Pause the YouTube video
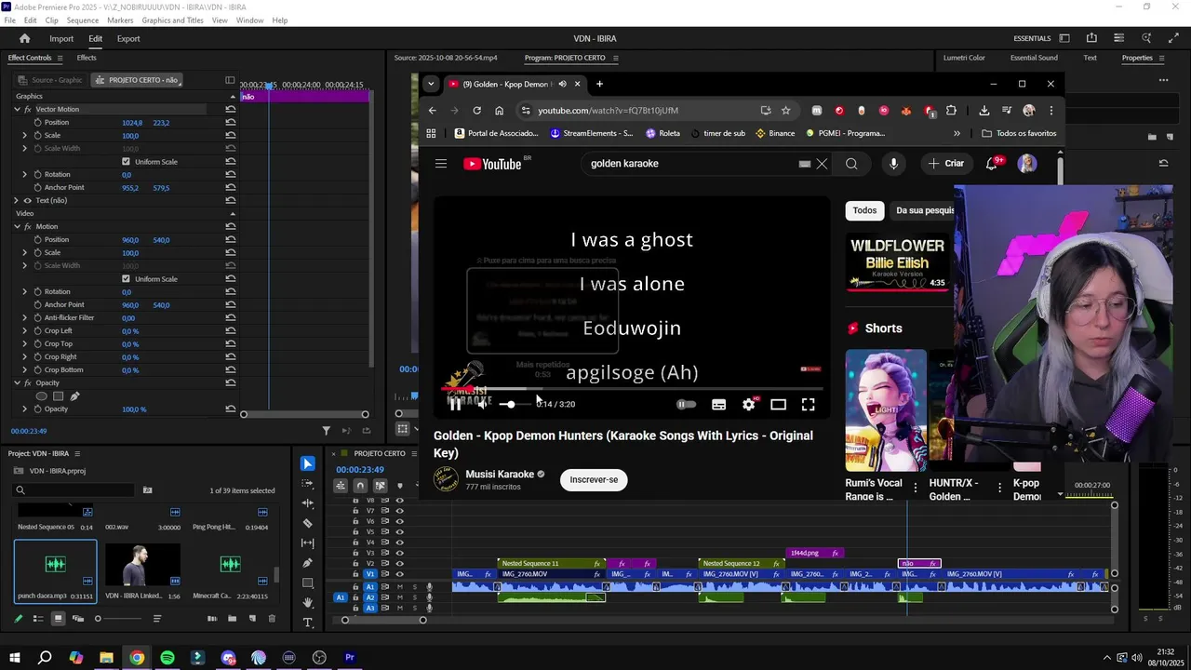Image resolution: width=1191 pixels, height=670 pixels. coord(455,404)
